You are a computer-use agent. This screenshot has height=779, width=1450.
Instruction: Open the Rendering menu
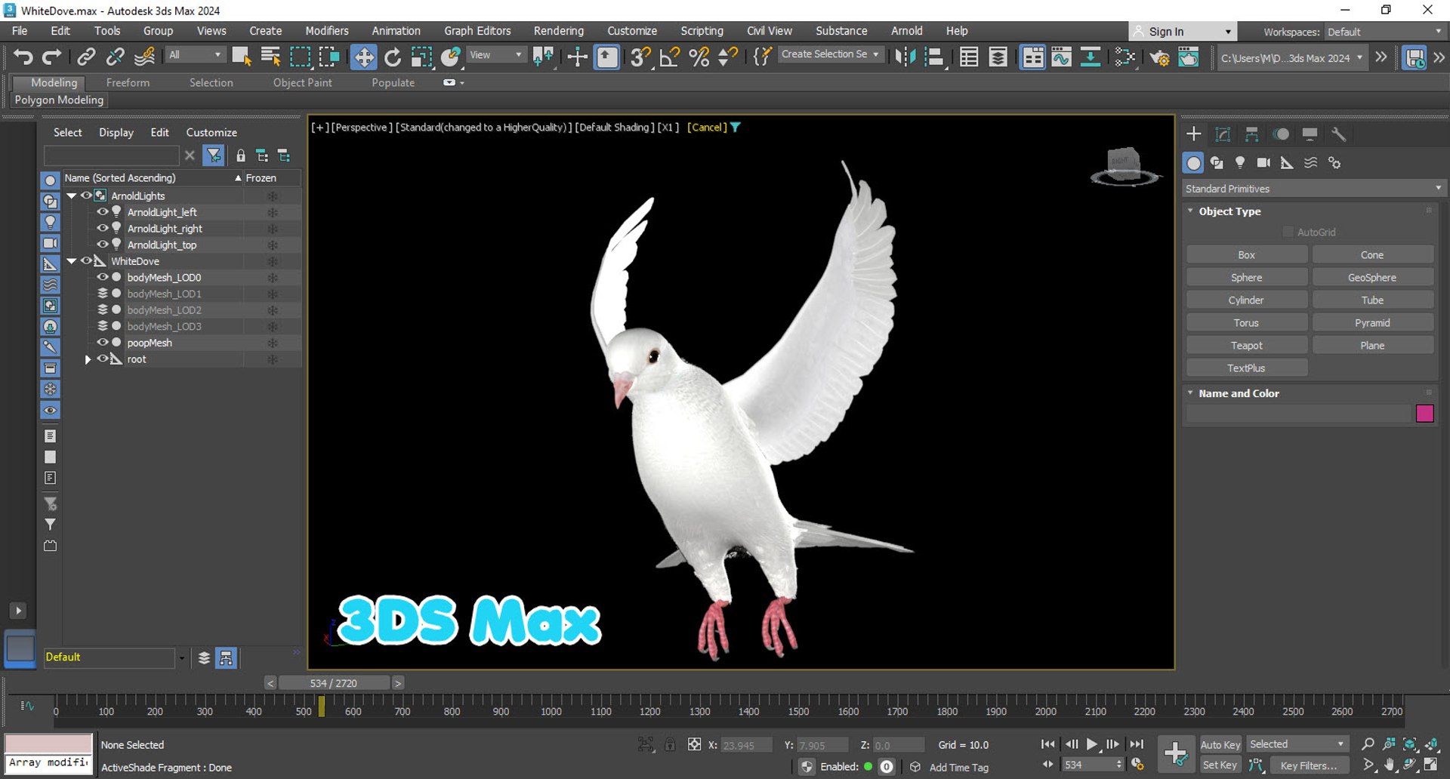point(558,31)
